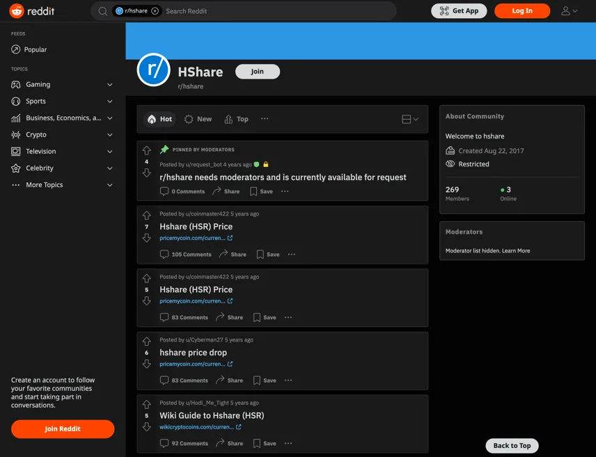Upvote the Hshare (HSR) Price post with 83 comments
The width and height of the screenshot is (596, 457).
click(x=147, y=278)
